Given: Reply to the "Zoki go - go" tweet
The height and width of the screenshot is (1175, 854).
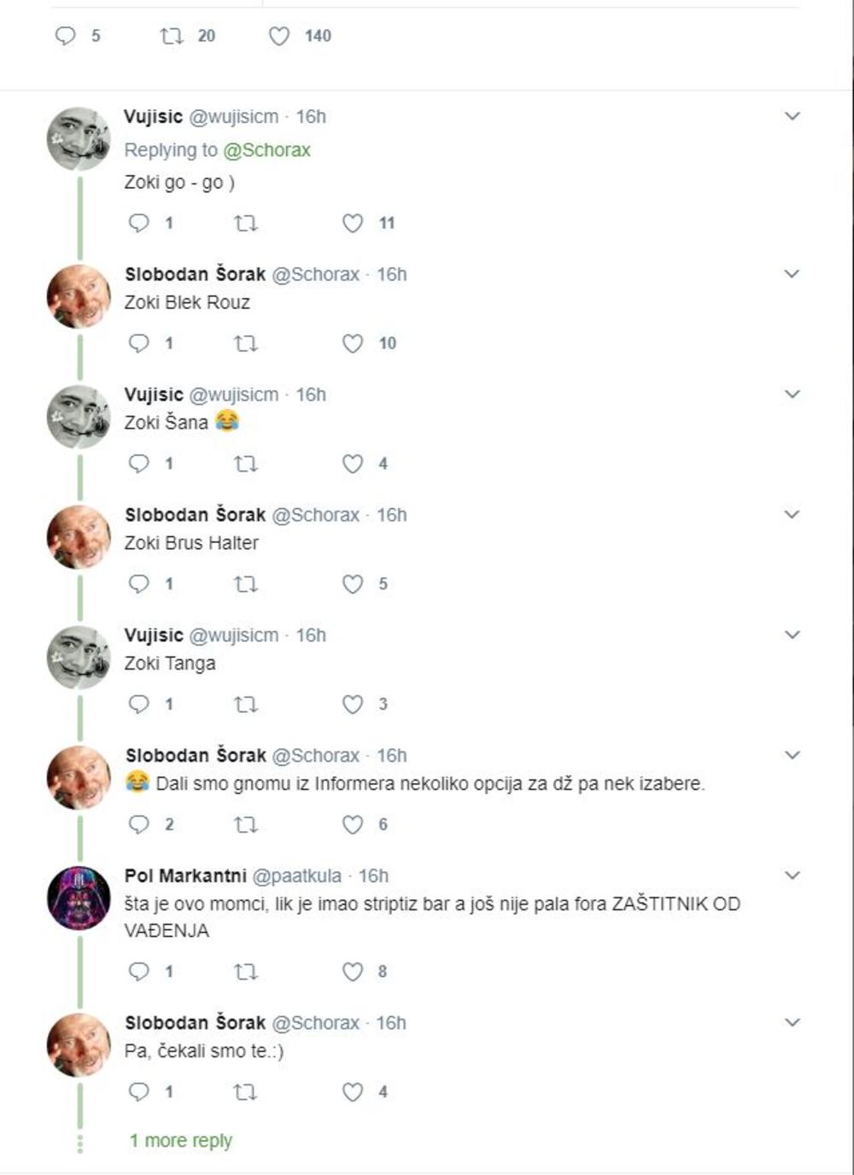Looking at the screenshot, I should [139, 224].
